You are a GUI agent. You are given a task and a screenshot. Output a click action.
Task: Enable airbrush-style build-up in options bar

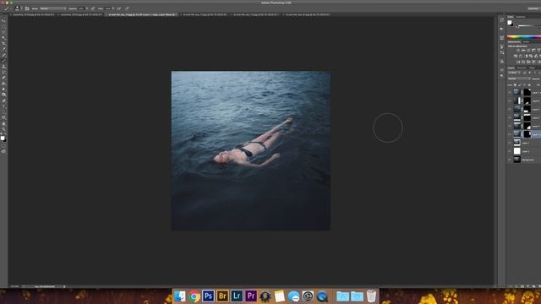pos(118,8)
